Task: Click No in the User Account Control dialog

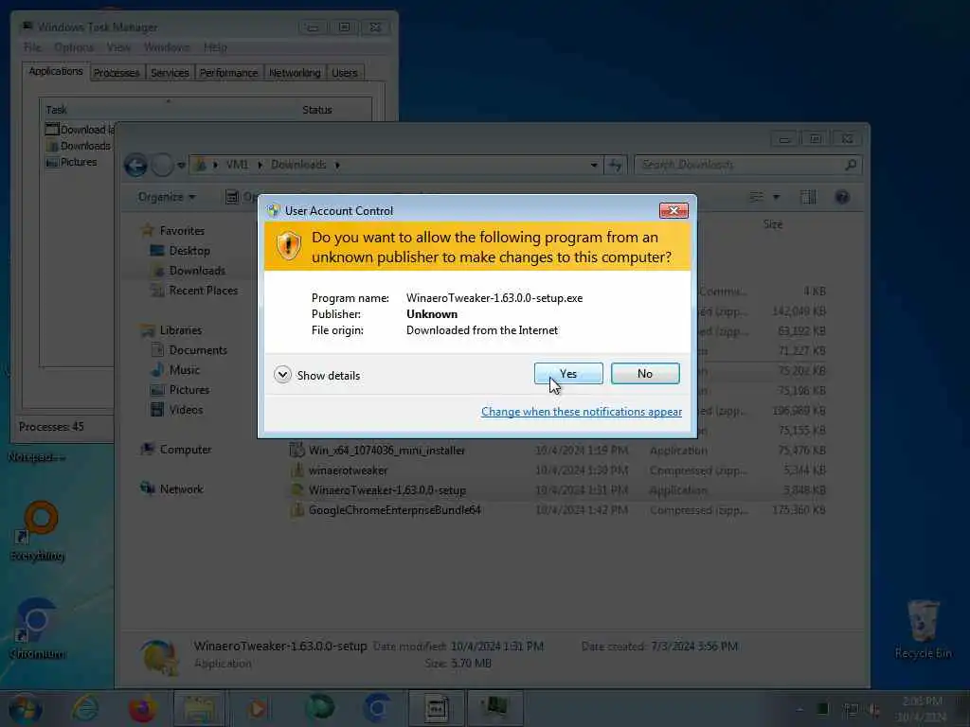Action: 644,373
